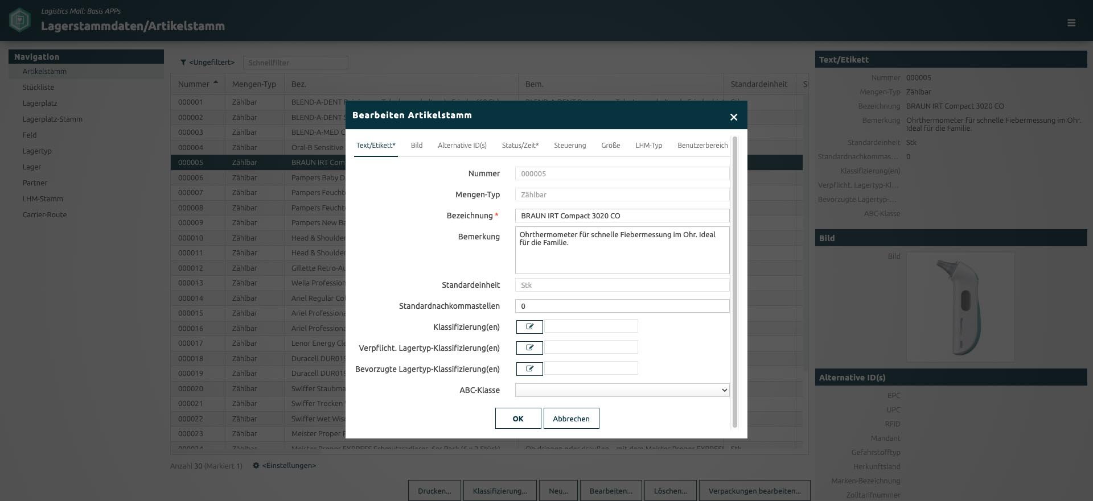Click the Standardeinheit field in dialog
The image size is (1093, 501).
tap(622, 285)
